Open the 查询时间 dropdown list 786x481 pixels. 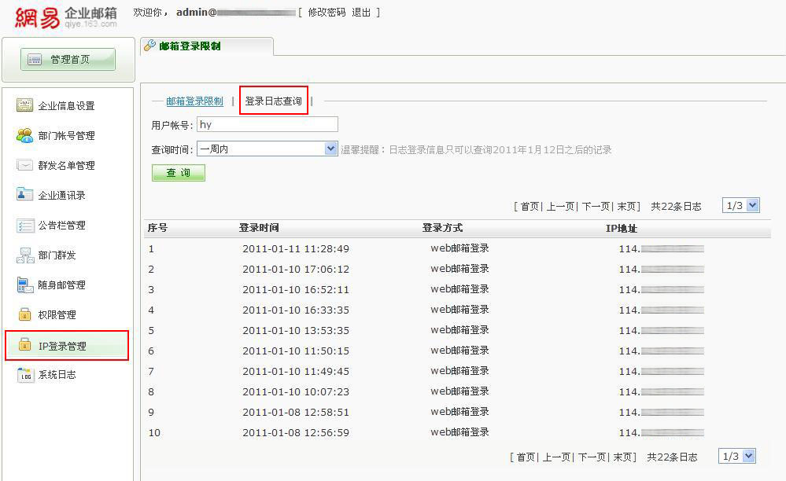(330, 149)
